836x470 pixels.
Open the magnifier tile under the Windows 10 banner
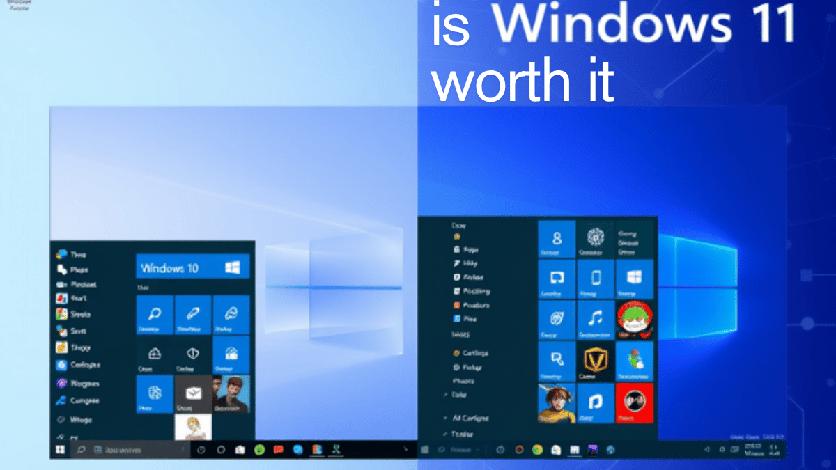[x=154, y=315]
